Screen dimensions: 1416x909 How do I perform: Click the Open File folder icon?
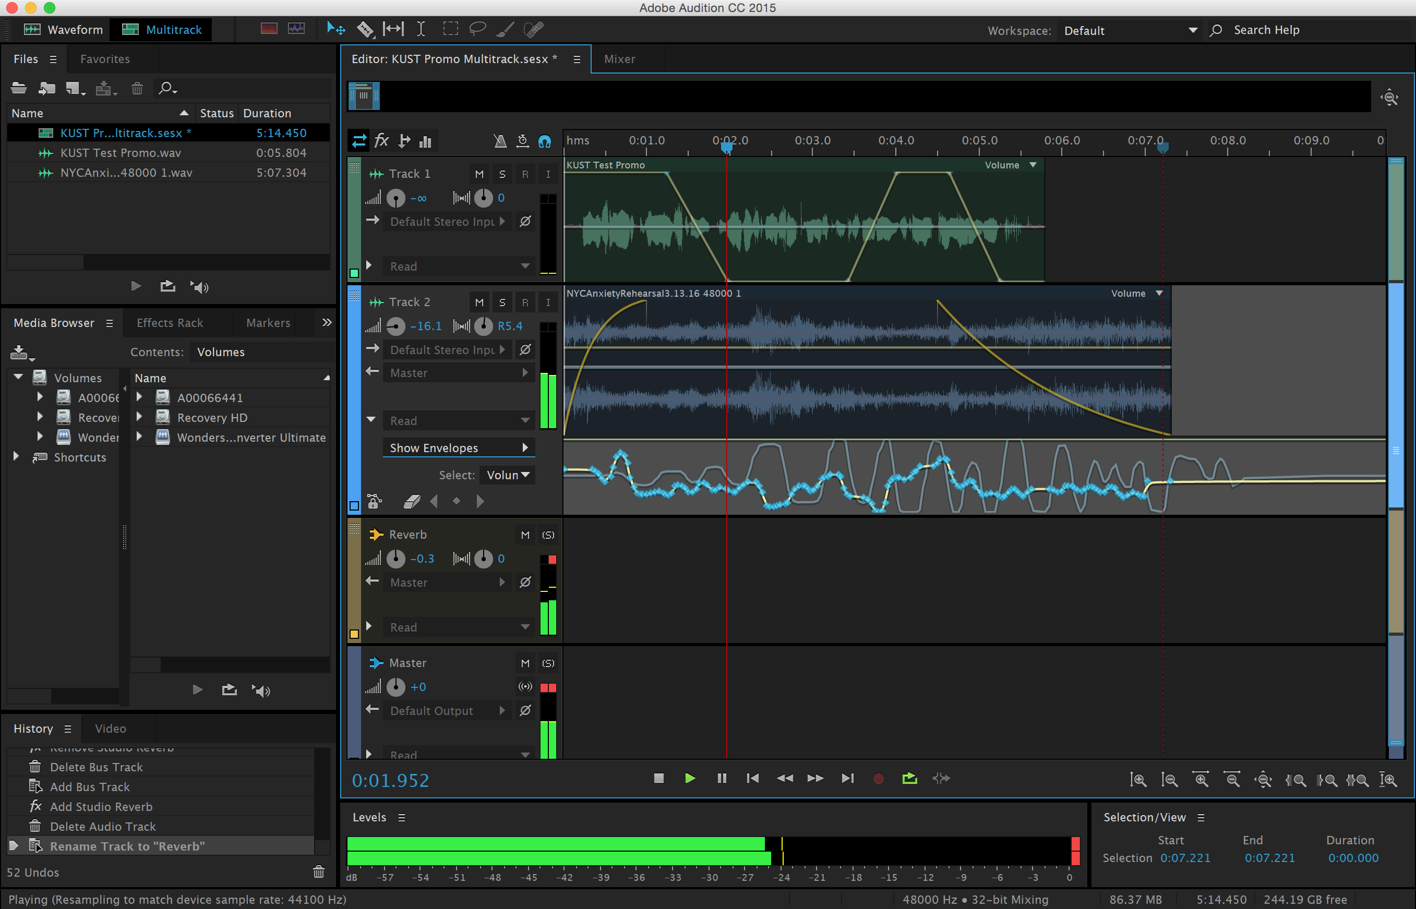(x=19, y=89)
